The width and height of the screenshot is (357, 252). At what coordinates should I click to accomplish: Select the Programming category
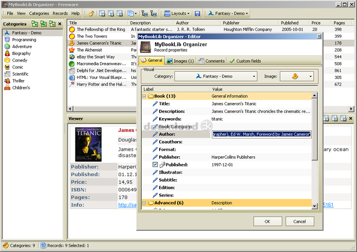tap(24, 40)
